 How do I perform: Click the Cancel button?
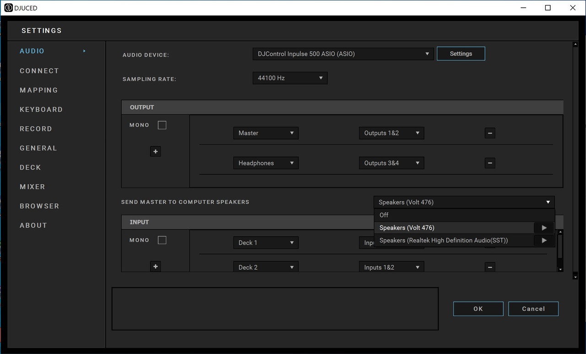tap(533, 309)
